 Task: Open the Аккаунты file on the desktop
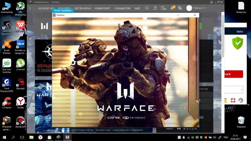[241, 7]
